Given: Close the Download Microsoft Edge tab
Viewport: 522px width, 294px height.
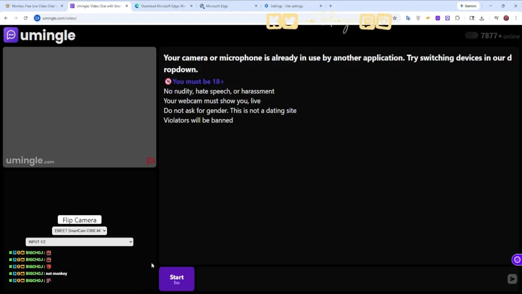Looking at the screenshot, I should click(191, 6).
